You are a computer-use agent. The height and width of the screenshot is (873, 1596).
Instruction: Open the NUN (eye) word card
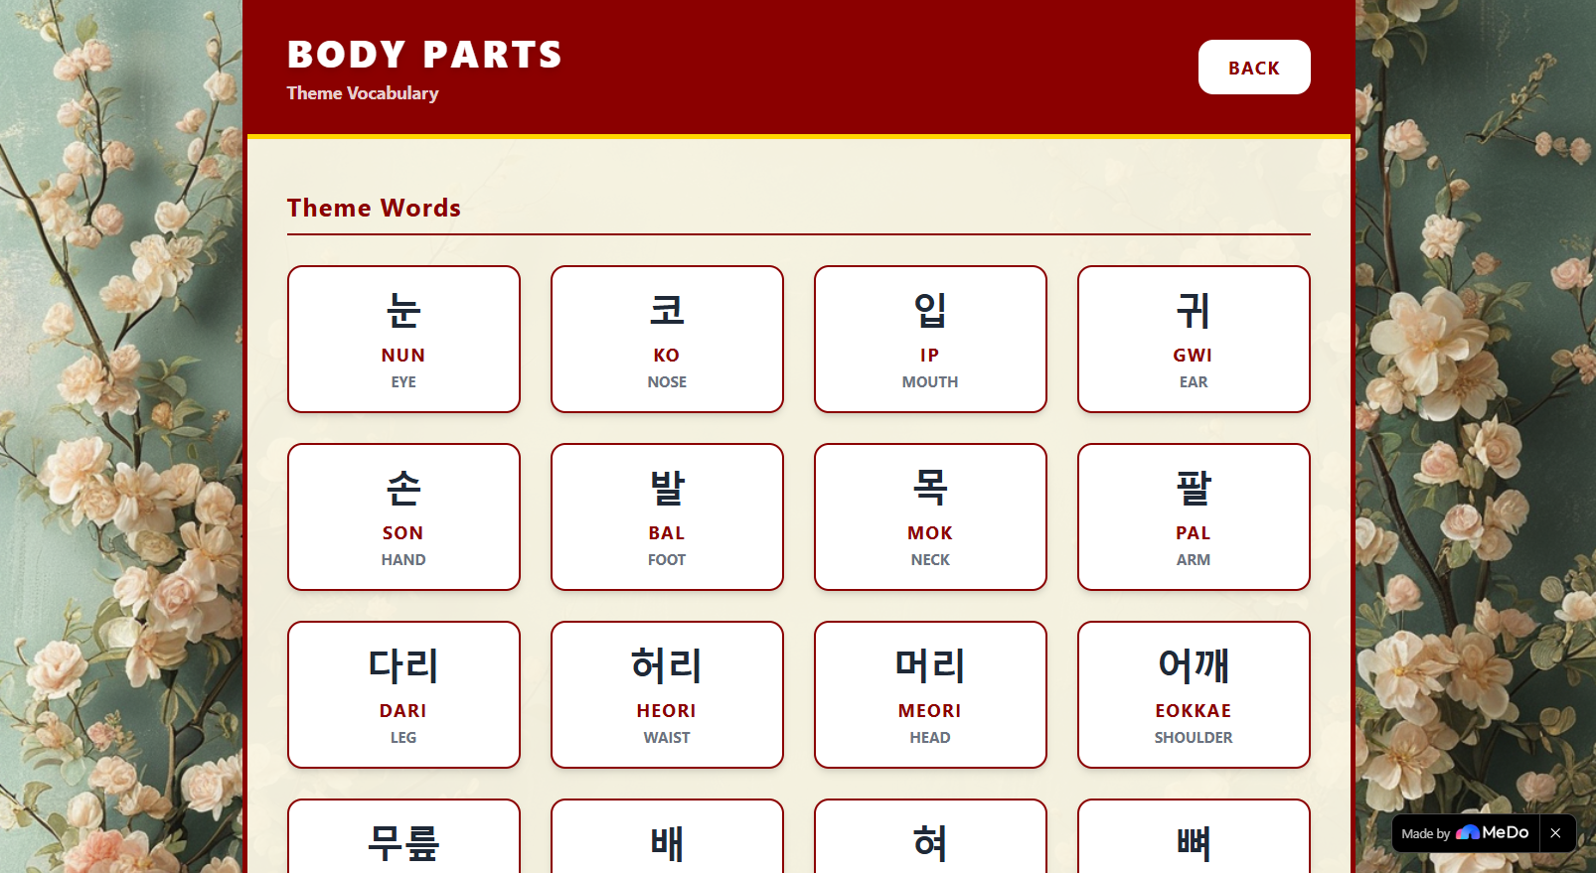(x=403, y=339)
